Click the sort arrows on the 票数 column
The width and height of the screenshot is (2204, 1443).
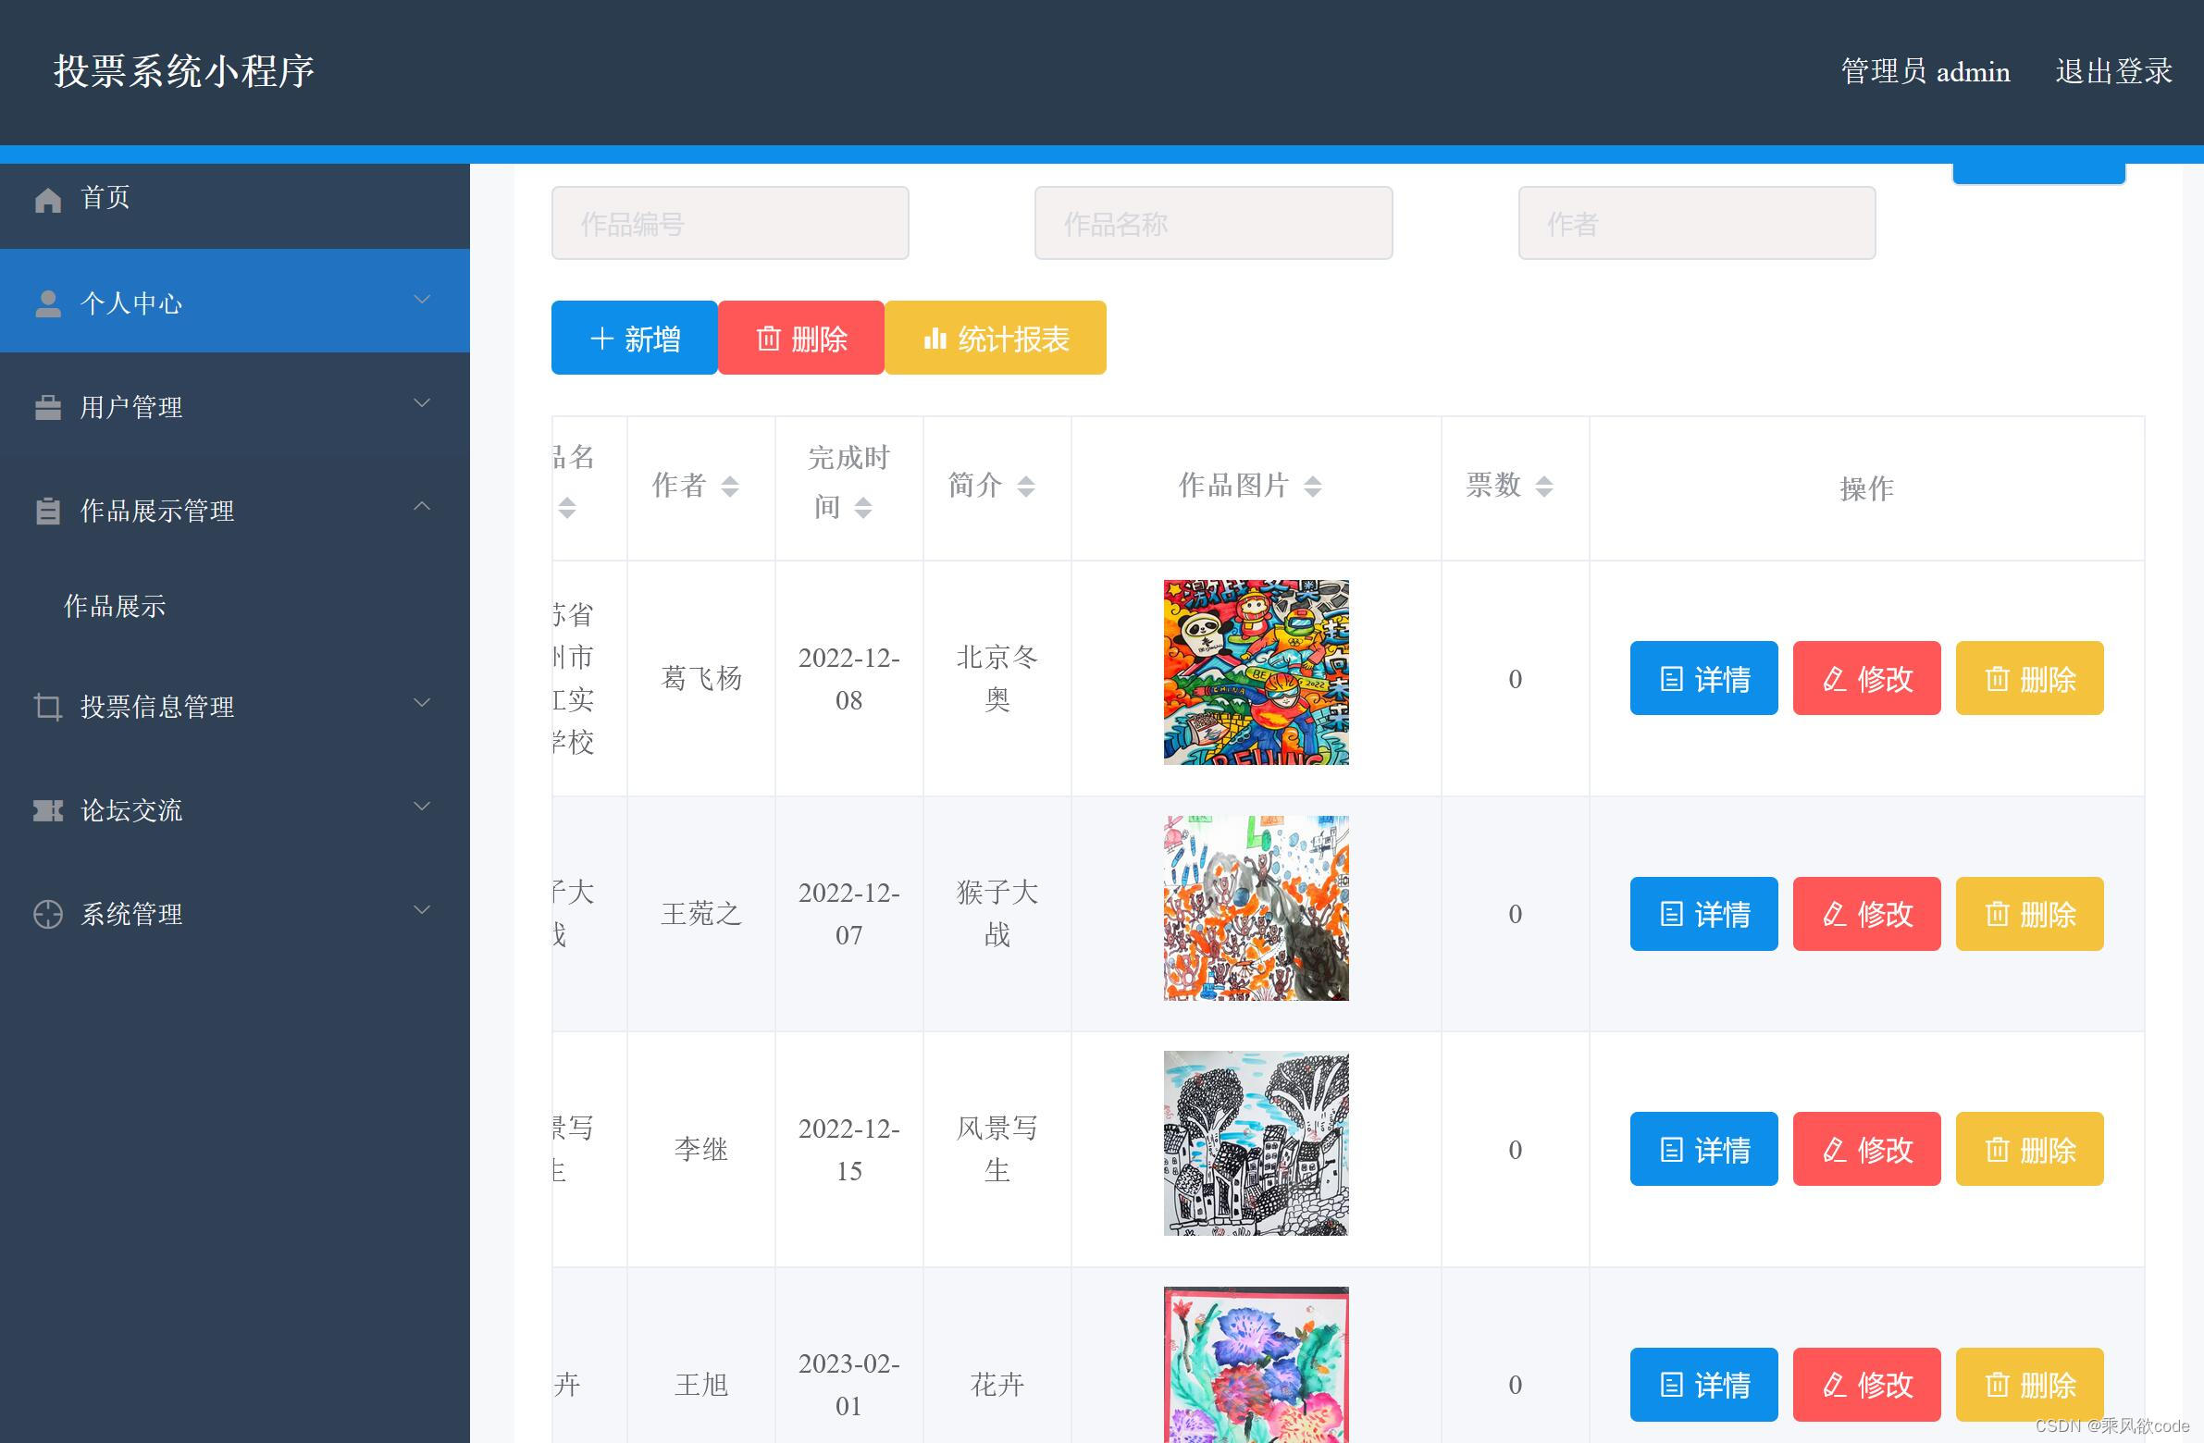click(x=1543, y=485)
